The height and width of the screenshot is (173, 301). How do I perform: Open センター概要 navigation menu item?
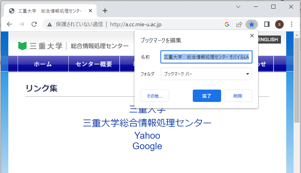coord(94,64)
